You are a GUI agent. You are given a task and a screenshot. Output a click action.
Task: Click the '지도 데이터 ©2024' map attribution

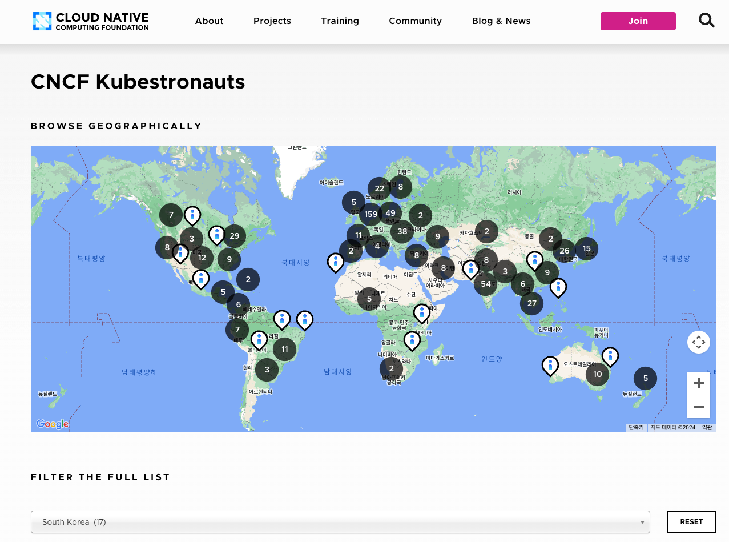(673, 427)
